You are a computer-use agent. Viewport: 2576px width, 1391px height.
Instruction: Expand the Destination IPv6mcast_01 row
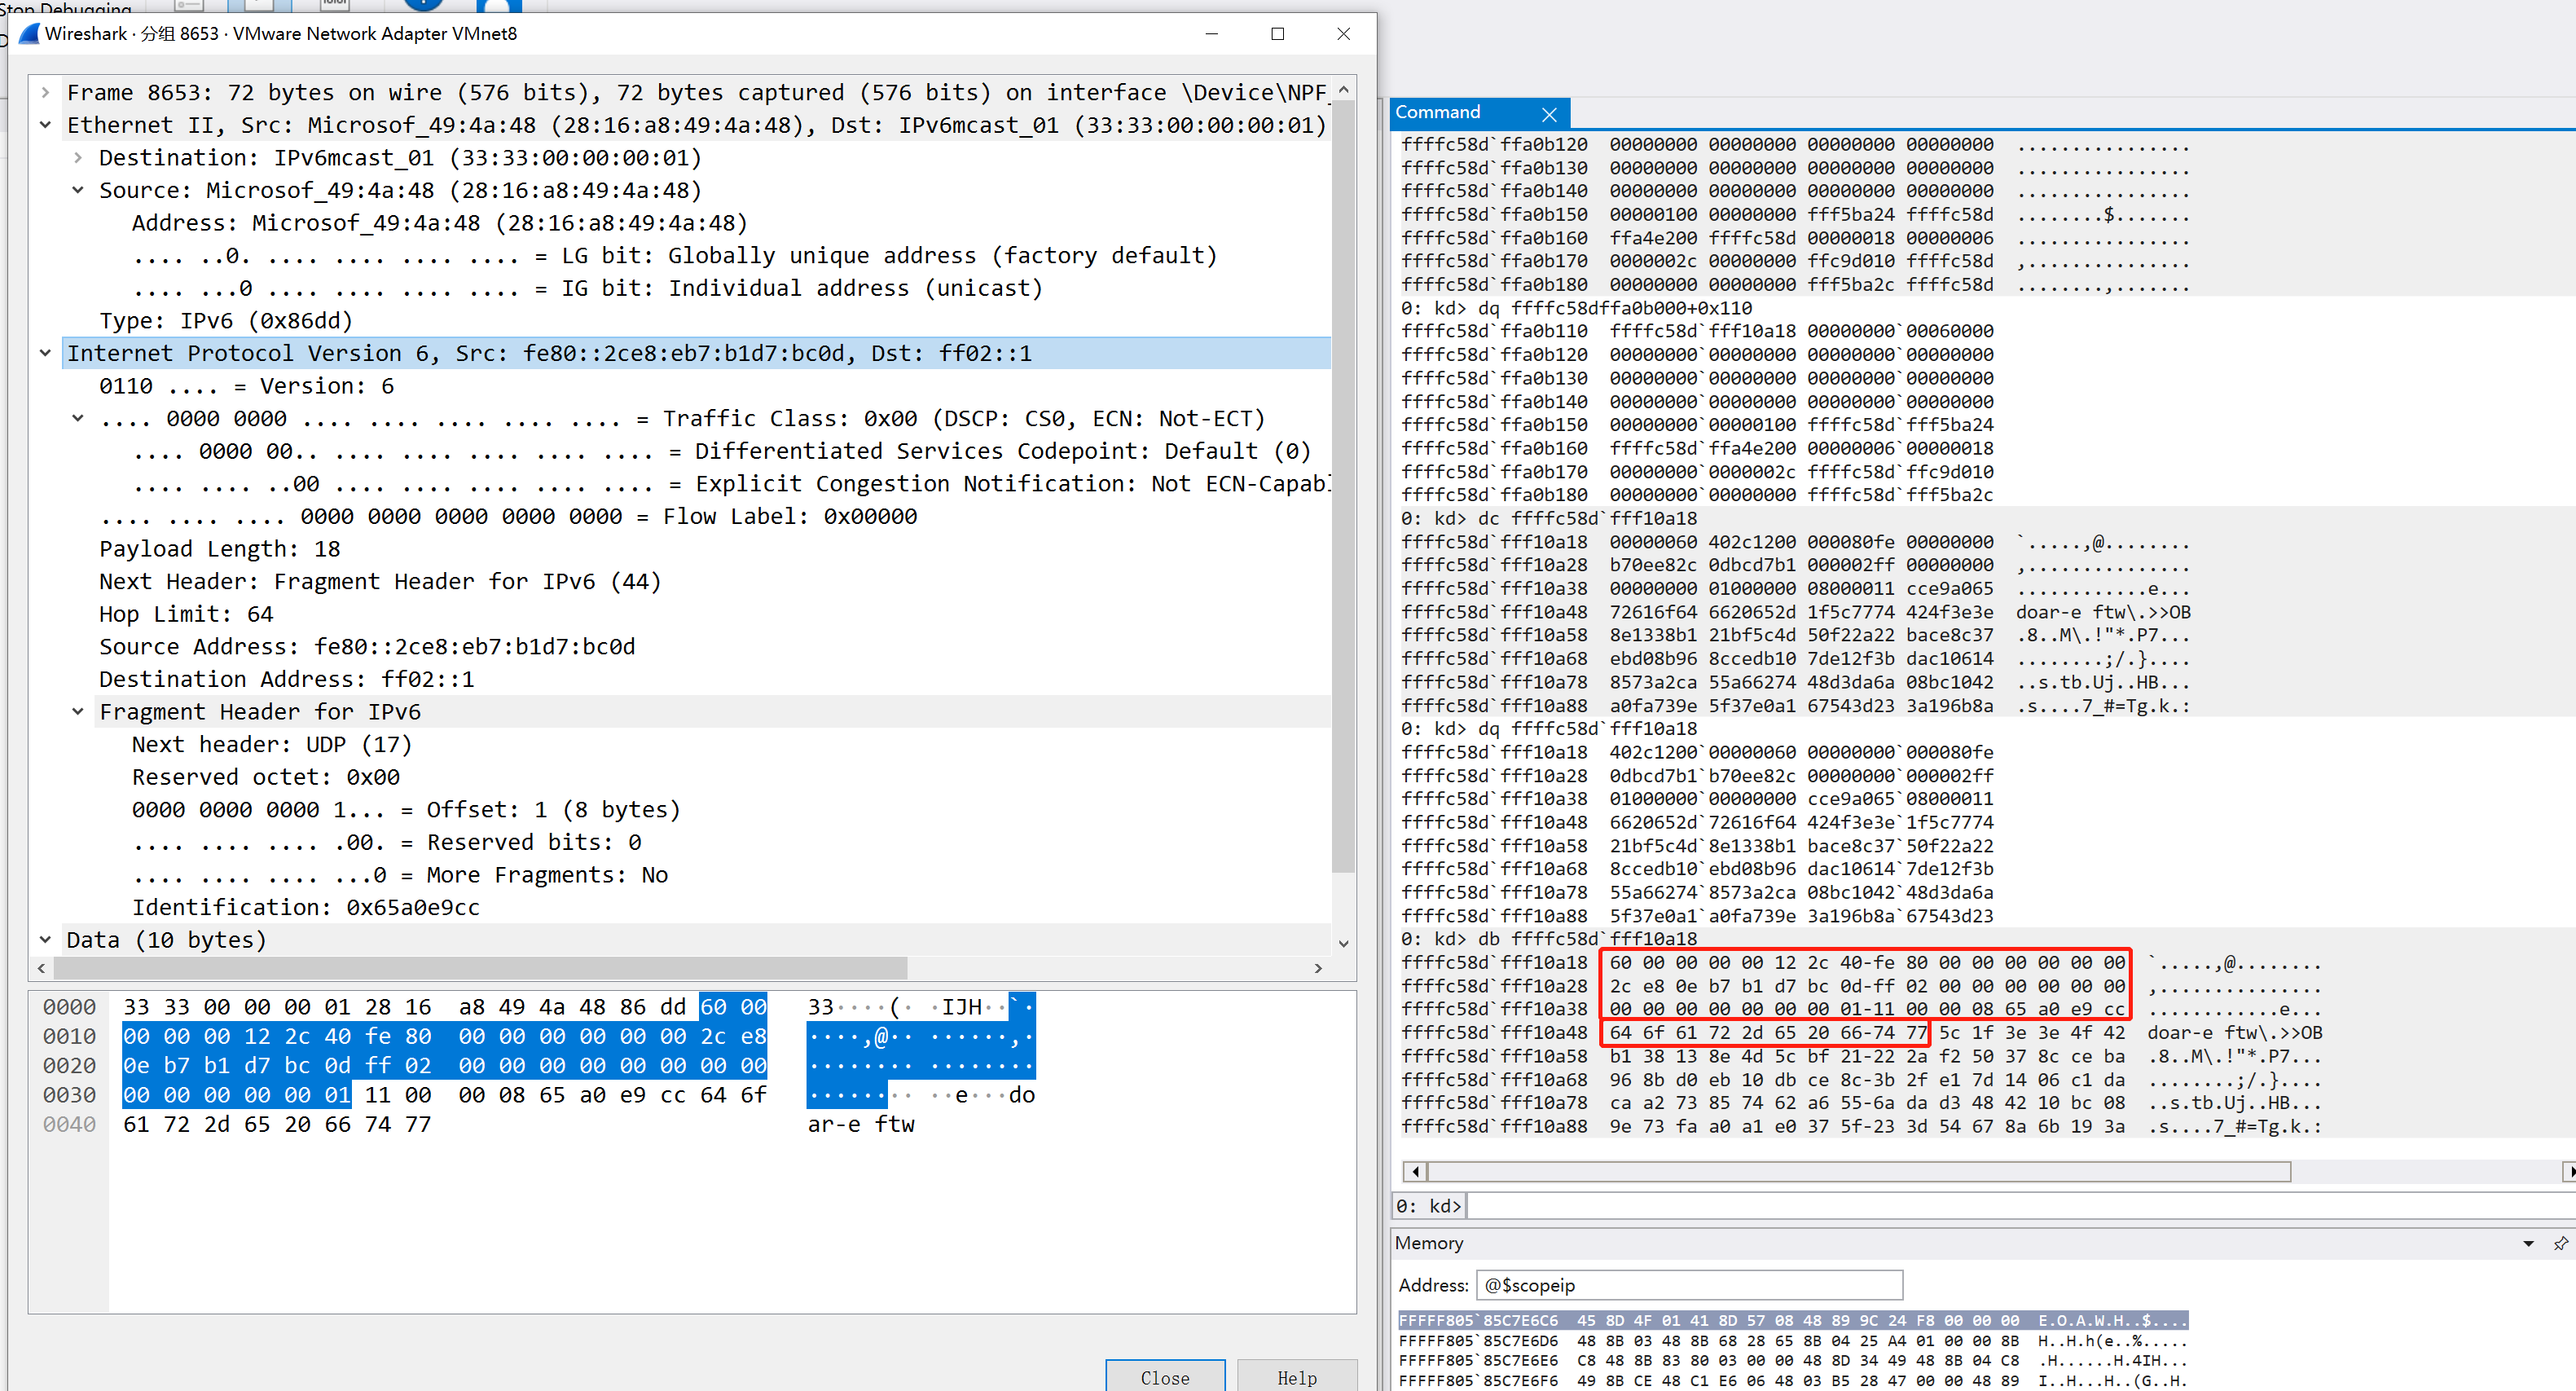[78, 158]
